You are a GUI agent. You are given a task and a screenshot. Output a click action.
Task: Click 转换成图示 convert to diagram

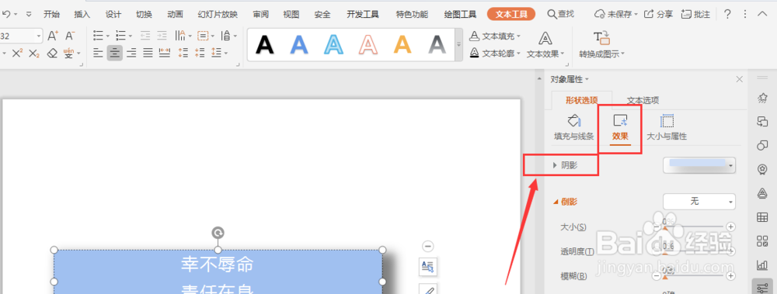click(601, 44)
